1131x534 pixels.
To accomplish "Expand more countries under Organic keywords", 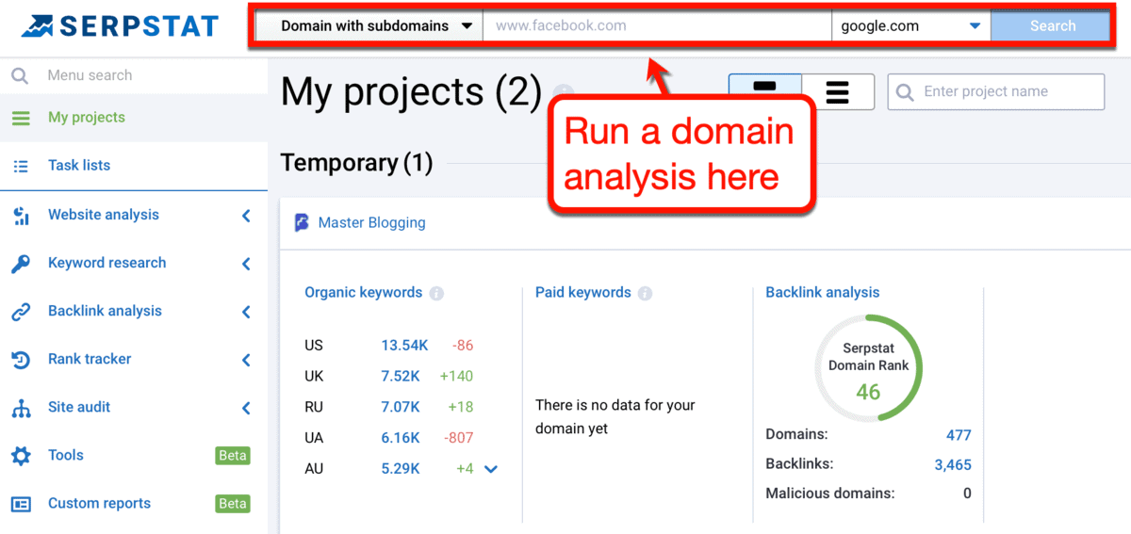I will pos(491,469).
